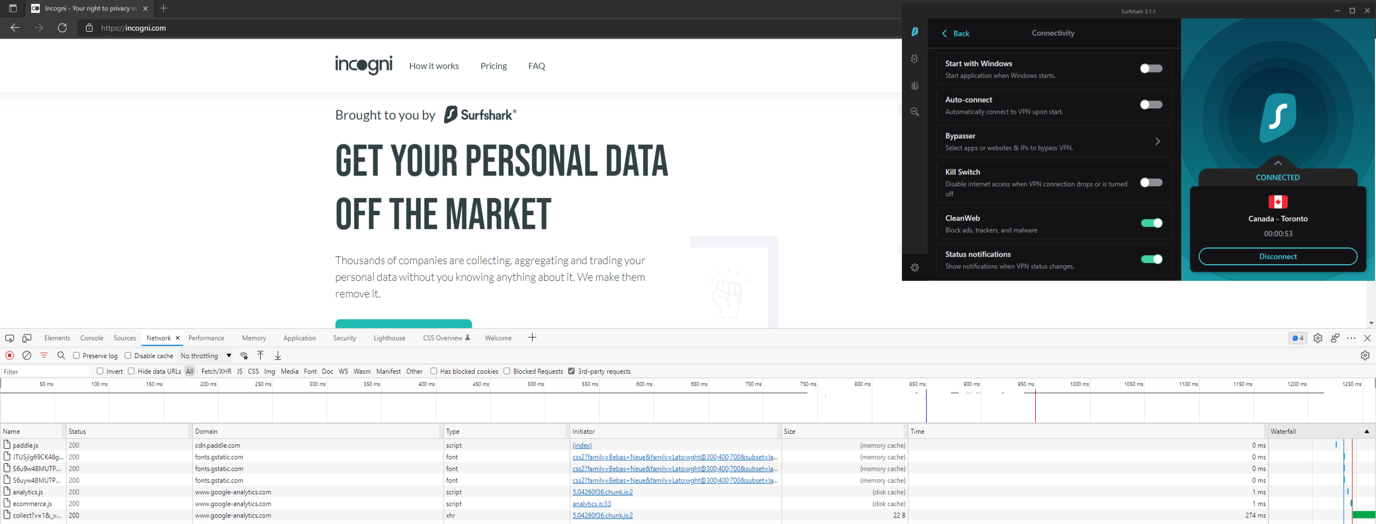Open new browser tab plus icon
Screen dimensions: 1376x524
[164, 8]
